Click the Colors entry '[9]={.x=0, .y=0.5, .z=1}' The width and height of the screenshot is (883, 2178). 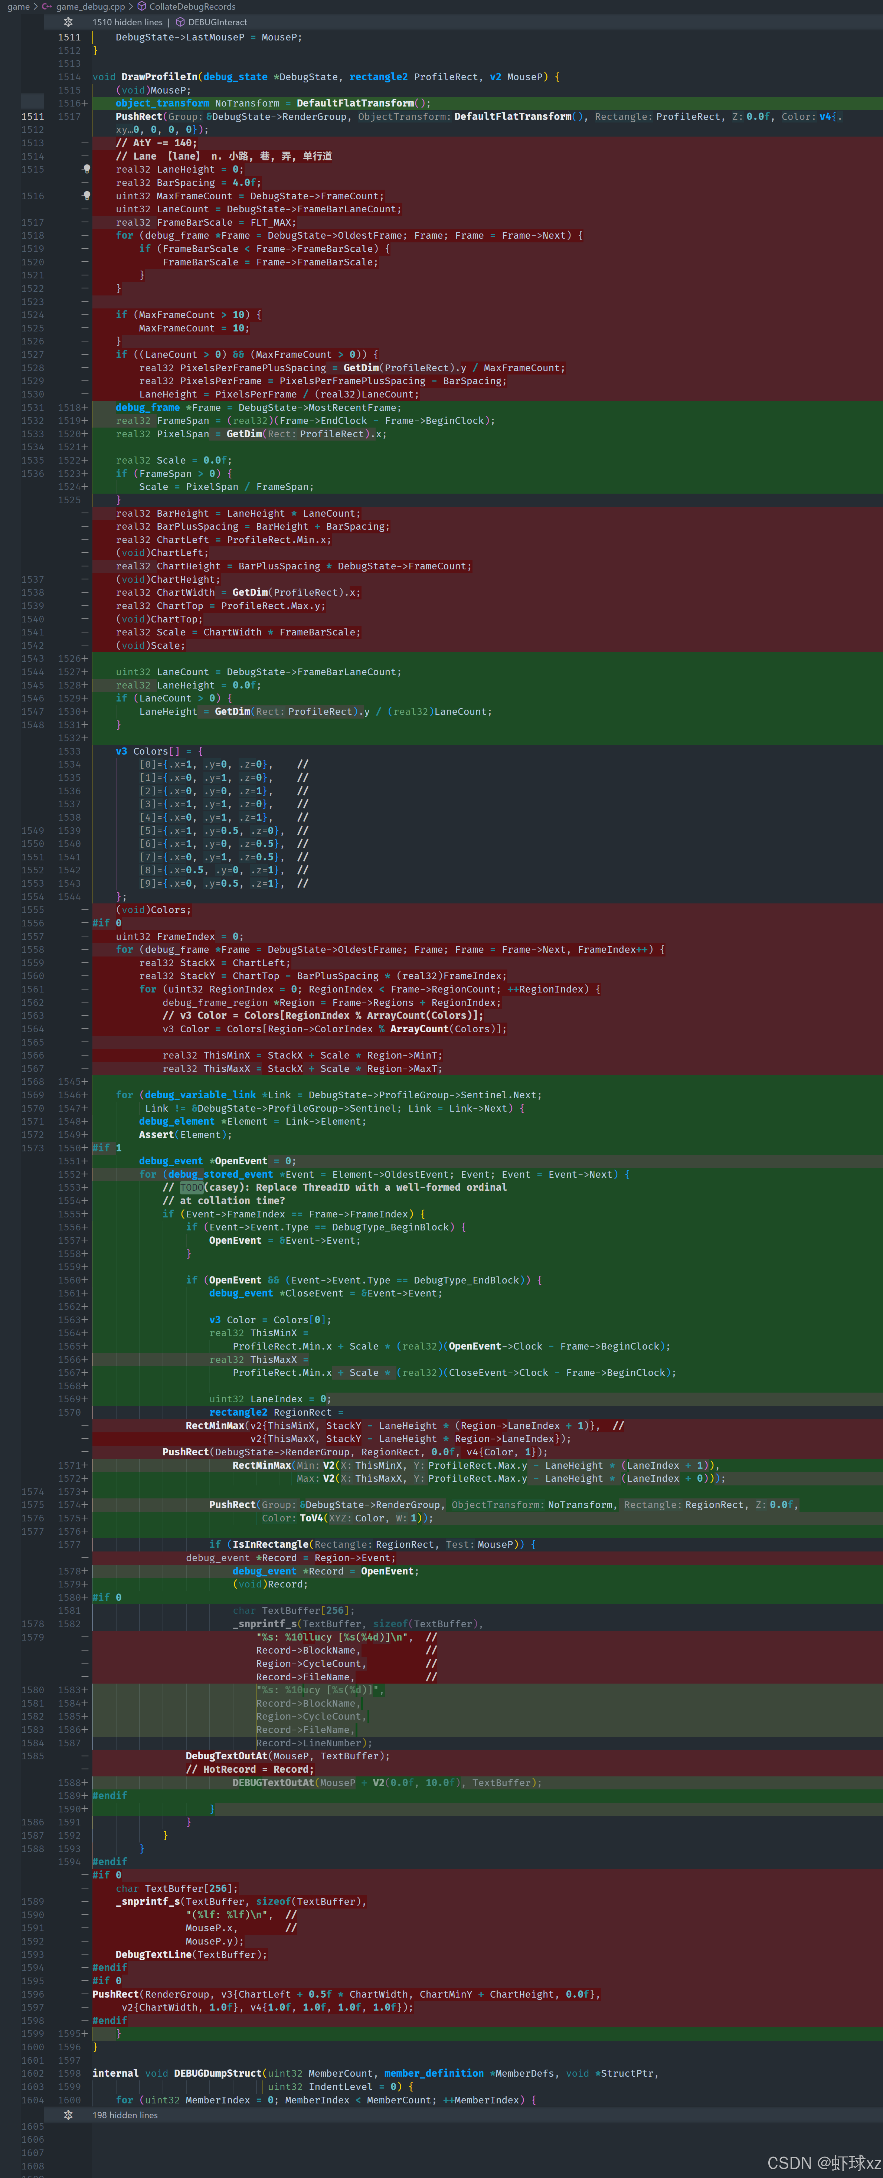click(x=212, y=883)
